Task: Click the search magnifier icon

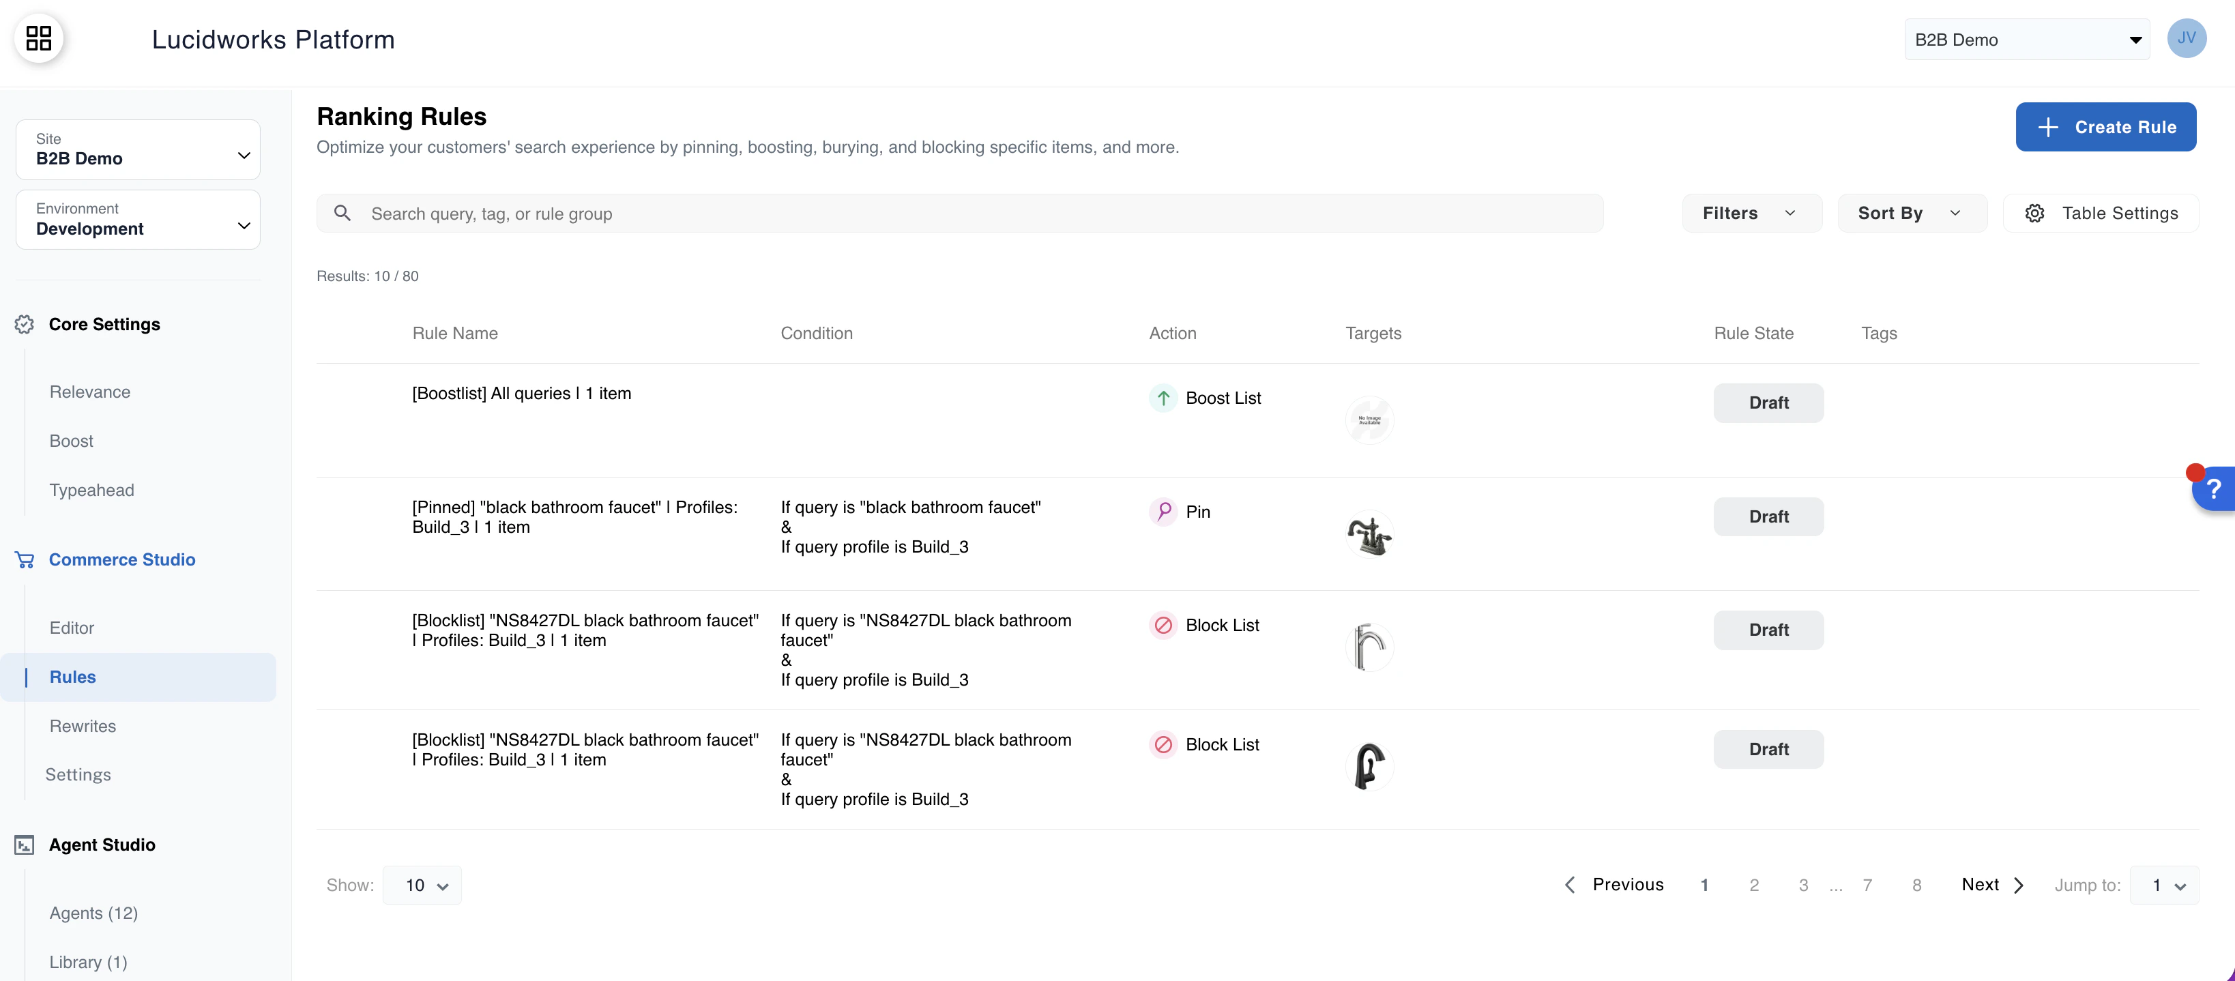Action: (342, 213)
